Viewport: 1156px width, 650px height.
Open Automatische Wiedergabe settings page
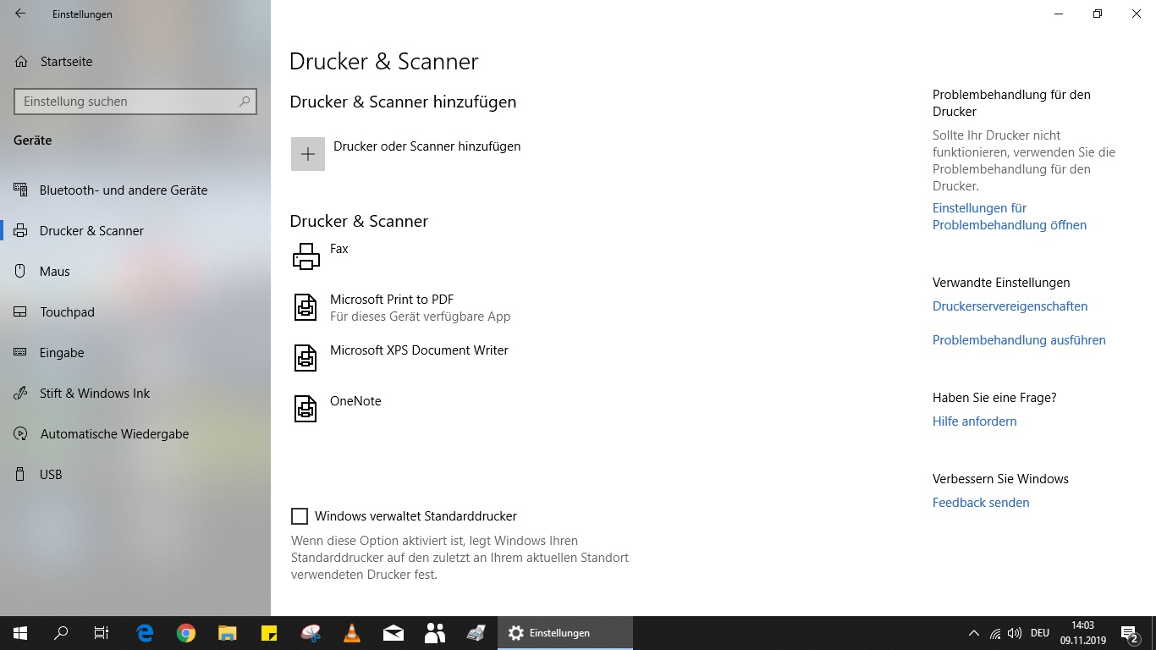(x=135, y=434)
